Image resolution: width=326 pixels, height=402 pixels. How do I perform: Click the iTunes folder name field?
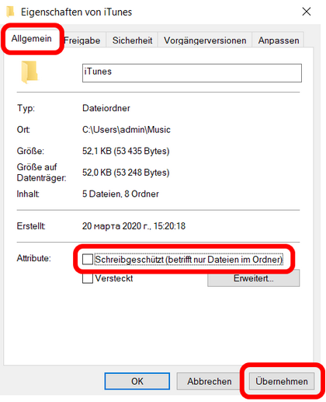[x=192, y=73]
